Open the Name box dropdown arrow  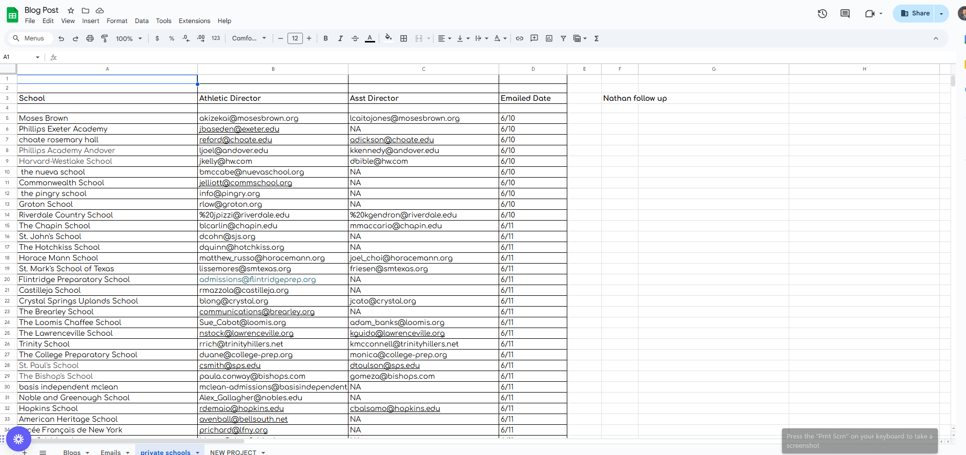[37, 57]
